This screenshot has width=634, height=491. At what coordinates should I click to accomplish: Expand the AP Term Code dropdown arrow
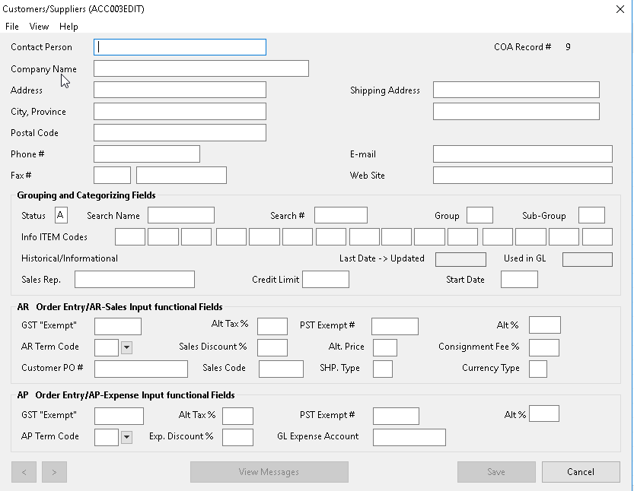126,437
